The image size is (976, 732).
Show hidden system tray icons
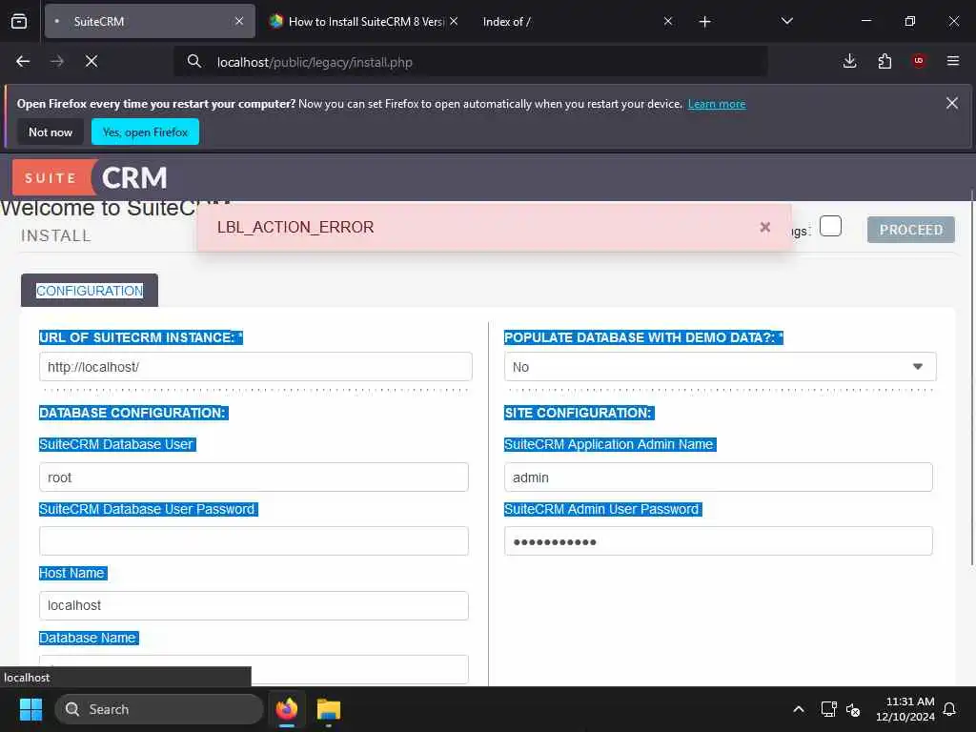click(x=799, y=709)
